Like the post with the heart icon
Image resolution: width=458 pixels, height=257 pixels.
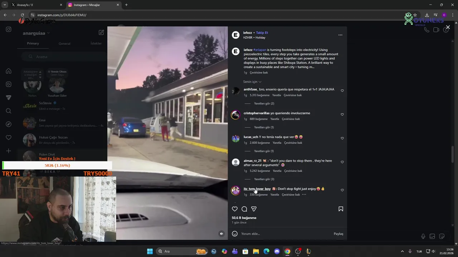point(235,209)
